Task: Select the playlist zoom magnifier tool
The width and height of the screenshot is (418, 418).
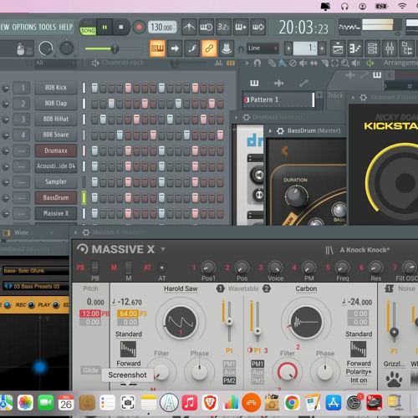Action: pos(345,64)
